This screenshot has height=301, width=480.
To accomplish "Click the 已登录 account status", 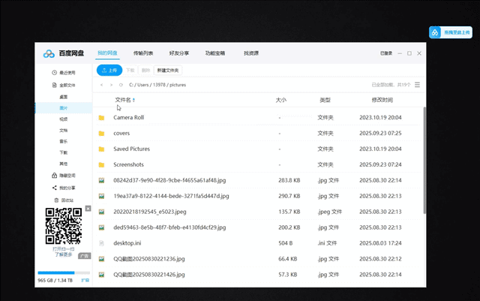I will (386, 53).
